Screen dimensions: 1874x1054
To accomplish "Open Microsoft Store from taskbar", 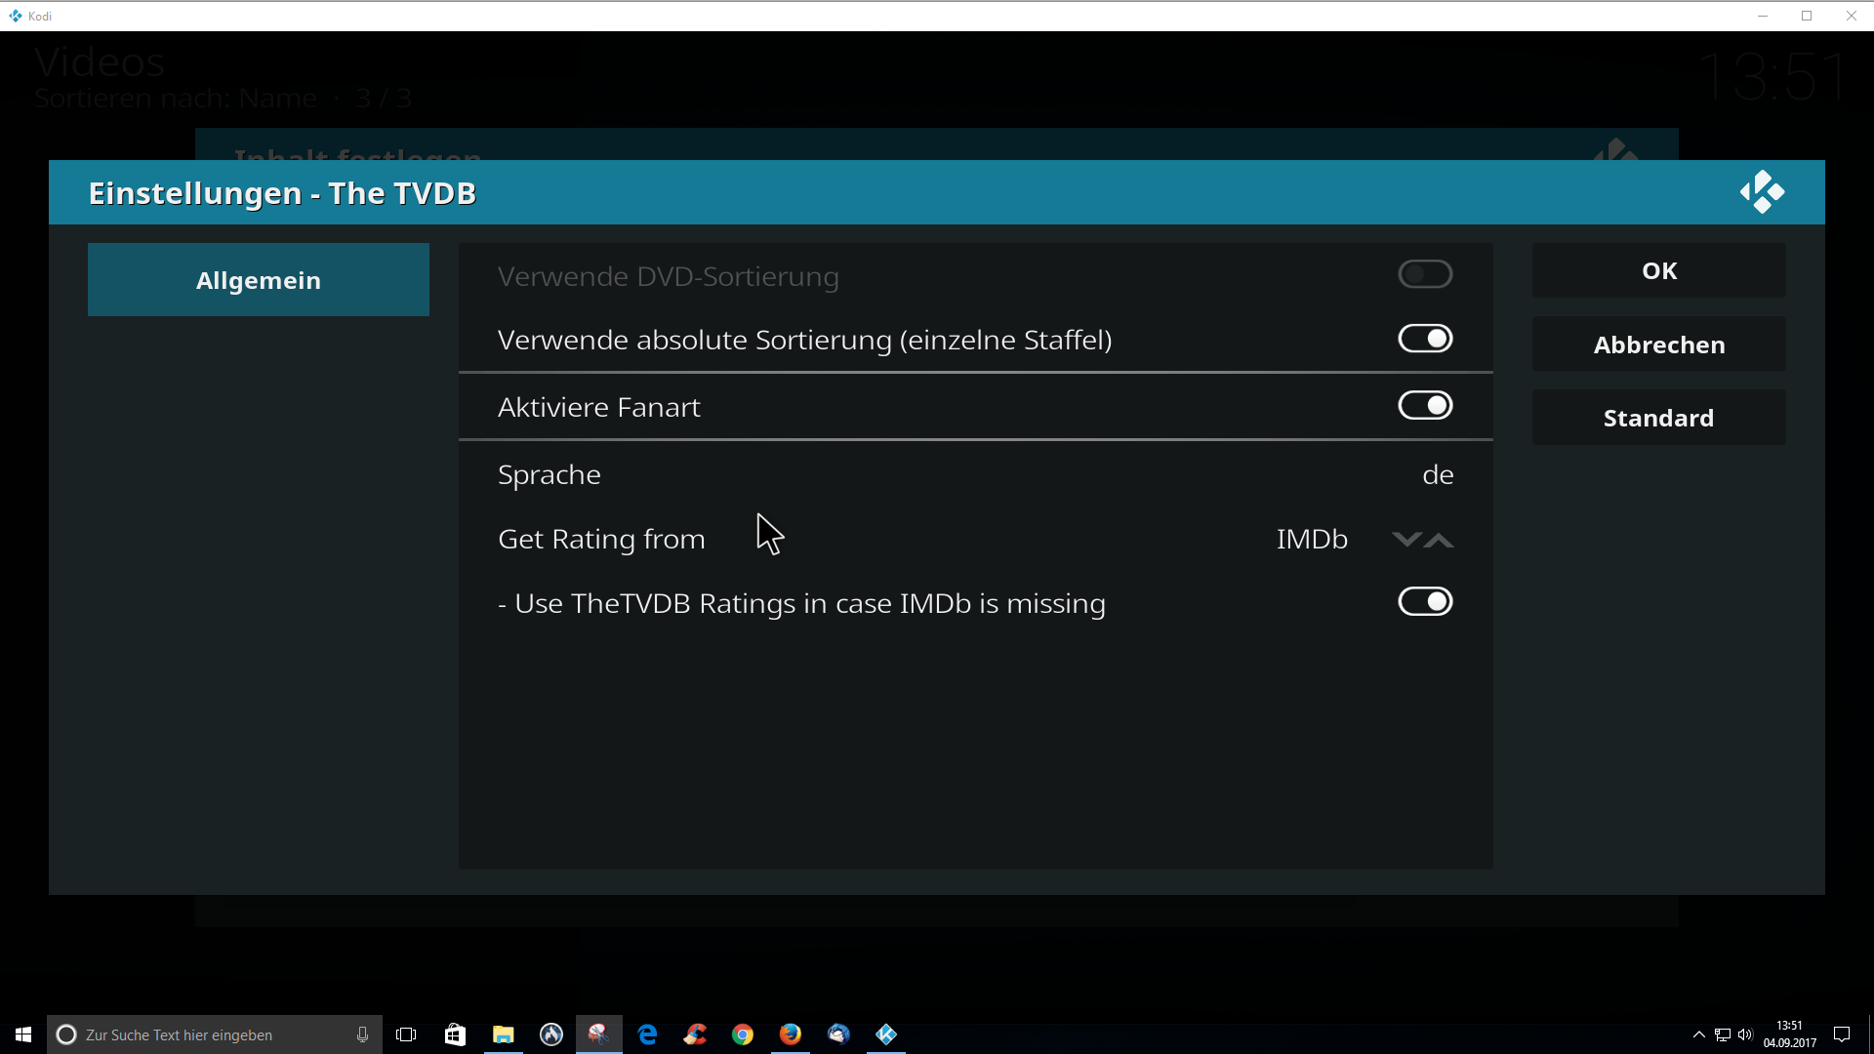I will point(455,1034).
